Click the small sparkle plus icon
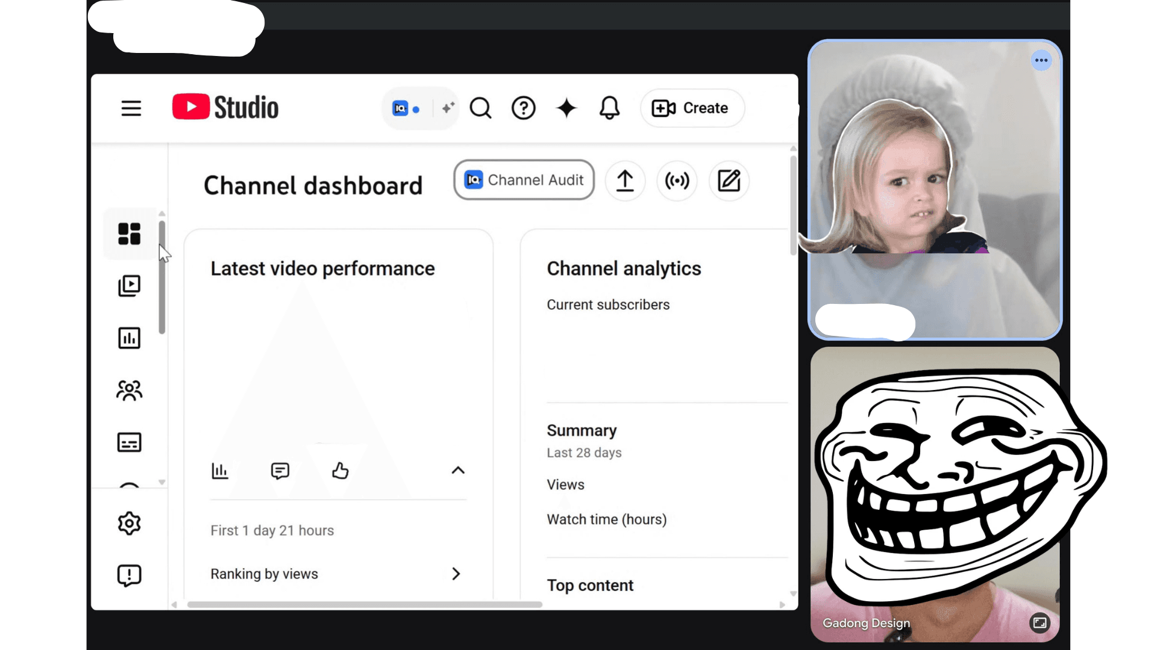This screenshot has width=1157, height=650. 448,108
